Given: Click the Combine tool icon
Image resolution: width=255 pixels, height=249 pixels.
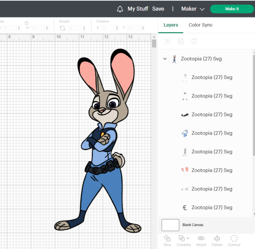Looking at the screenshot, I should 182,238.
